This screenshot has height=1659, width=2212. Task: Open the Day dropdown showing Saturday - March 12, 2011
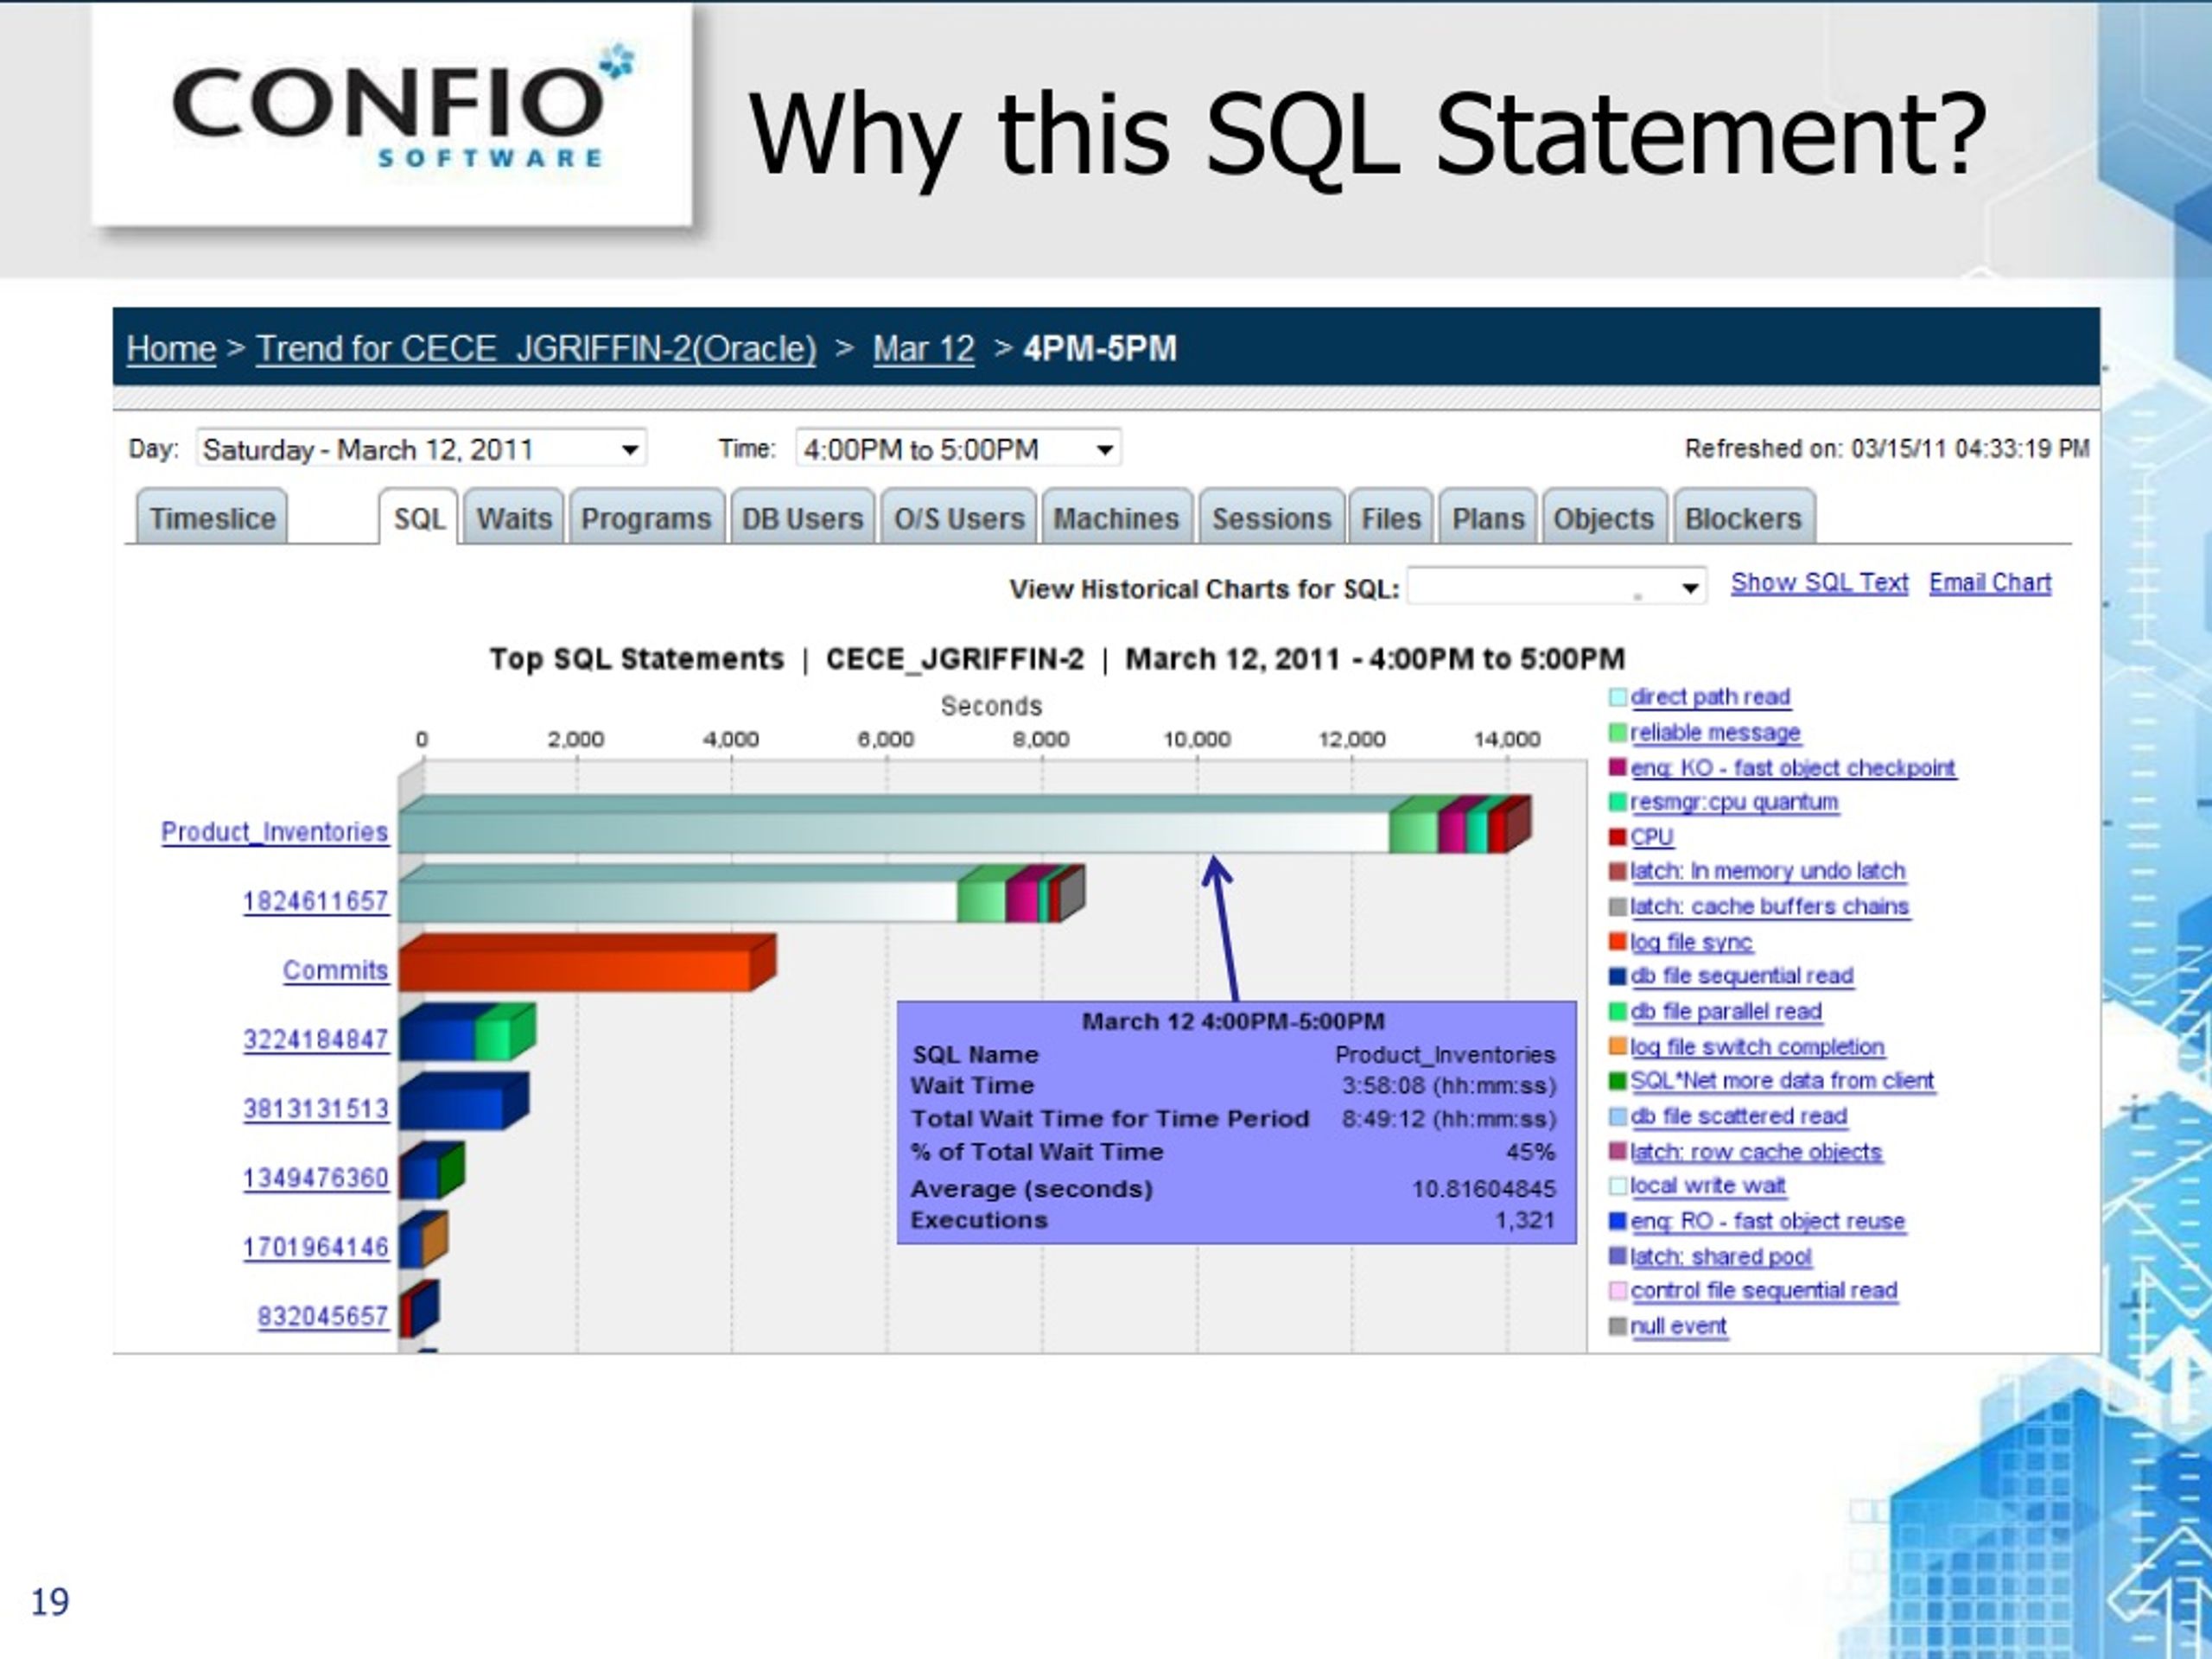[421, 449]
